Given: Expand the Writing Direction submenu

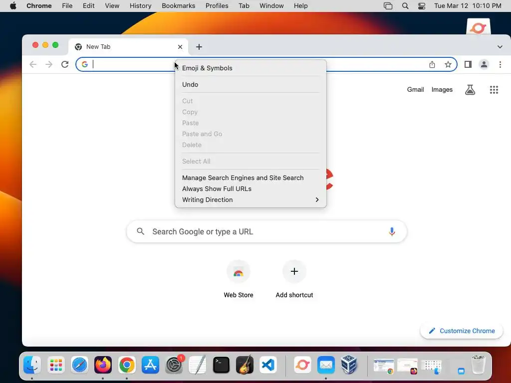Looking at the screenshot, I should click(x=251, y=199).
